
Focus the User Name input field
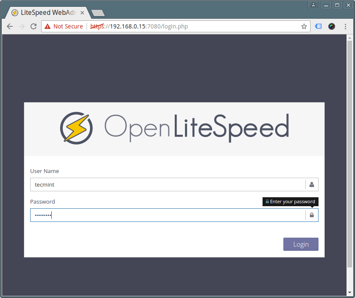pyautogui.click(x=168, y=184)
